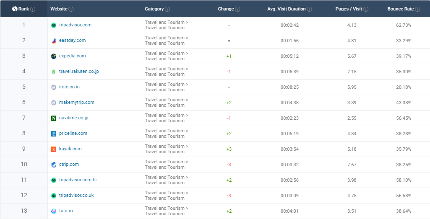Click the expedia.com favicon icon
Screen dimensions: 430x219
[x=53, y=56]
